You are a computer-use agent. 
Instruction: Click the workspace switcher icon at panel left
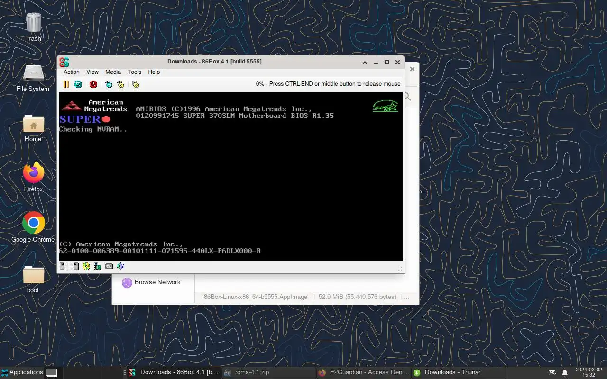(51, 372)
